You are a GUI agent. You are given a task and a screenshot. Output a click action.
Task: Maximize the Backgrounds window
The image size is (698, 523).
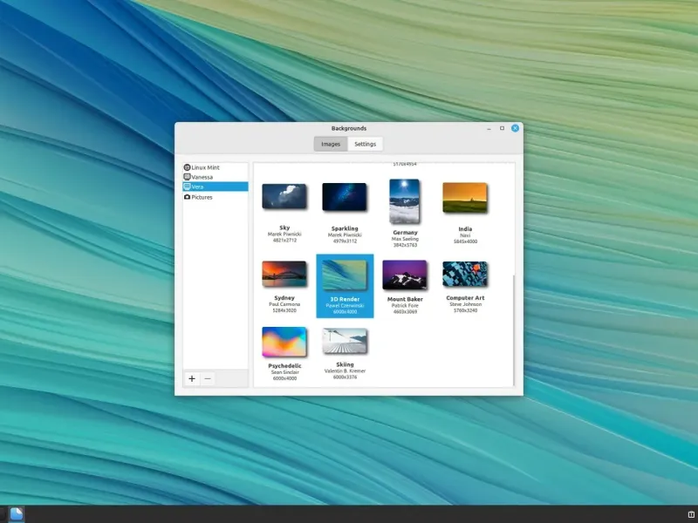tap(502, 128)
